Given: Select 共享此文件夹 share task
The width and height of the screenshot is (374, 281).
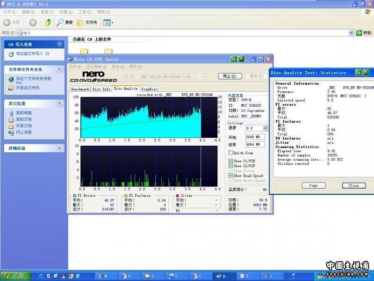Looking at the screenshot, I should 28,88.
